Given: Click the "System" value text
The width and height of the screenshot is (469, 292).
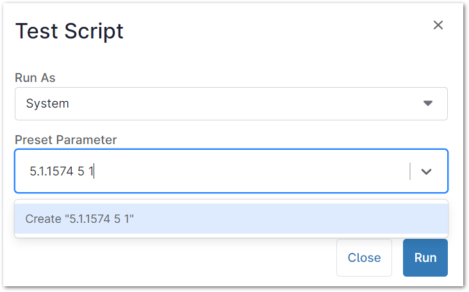Looking at the screenshot, I should (x=47, y=104).
